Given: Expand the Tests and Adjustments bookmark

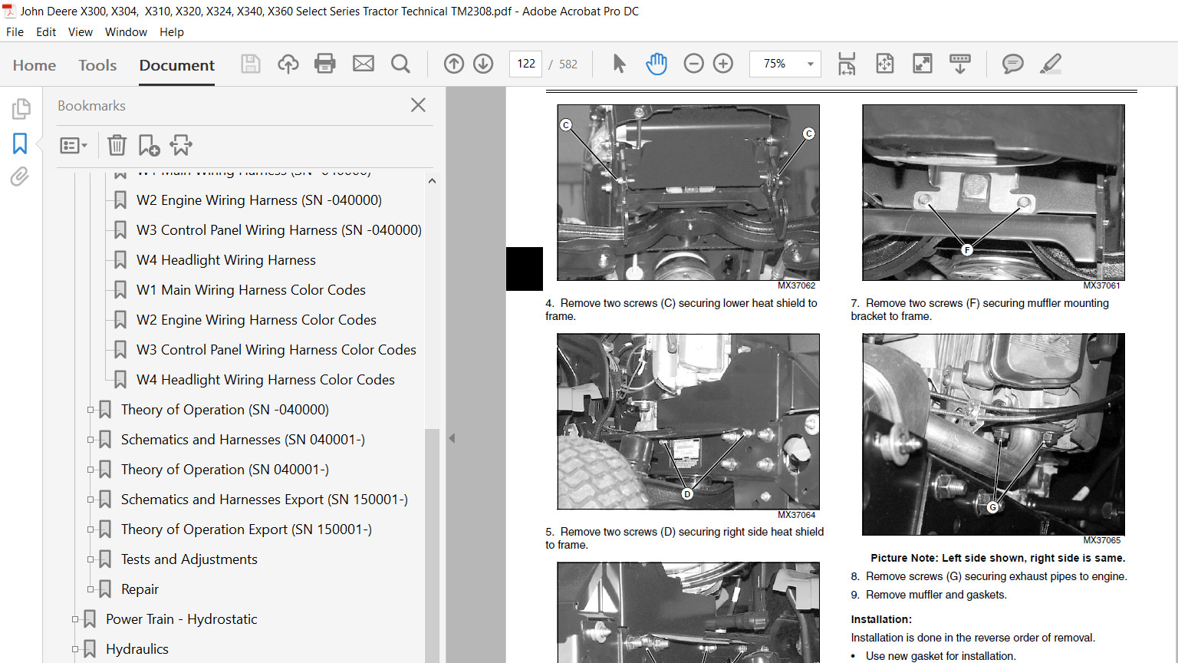Looking at the screenshot, I should point(90,559).
